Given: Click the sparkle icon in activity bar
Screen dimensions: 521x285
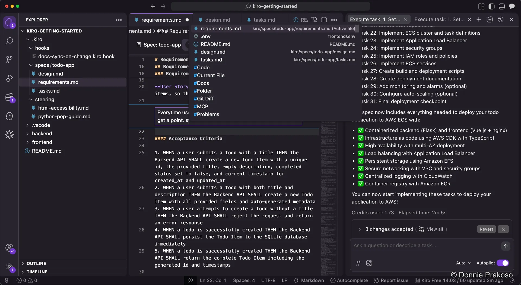Looking at the screenshot, I should point(9,135).
